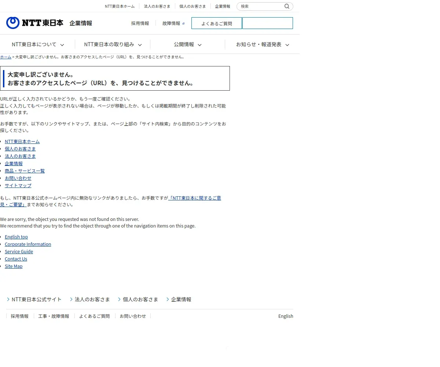This screenshot has width=440, height=367.
Task: Click the search magnifier icon
Action: (287, 6)
